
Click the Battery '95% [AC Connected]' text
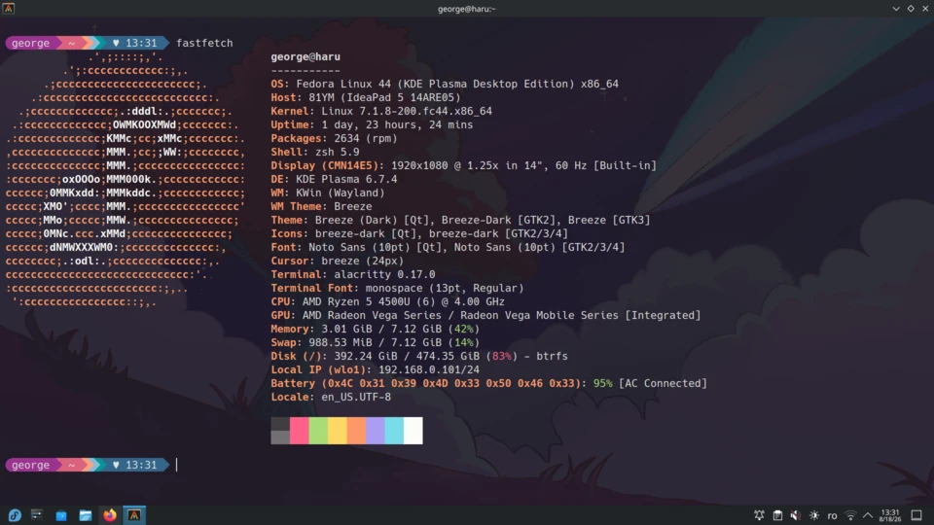(650, 383)
